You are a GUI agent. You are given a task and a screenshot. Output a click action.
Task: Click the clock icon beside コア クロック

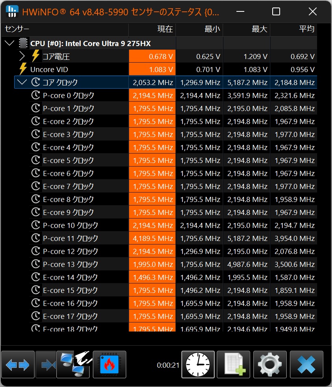(36, 82)
